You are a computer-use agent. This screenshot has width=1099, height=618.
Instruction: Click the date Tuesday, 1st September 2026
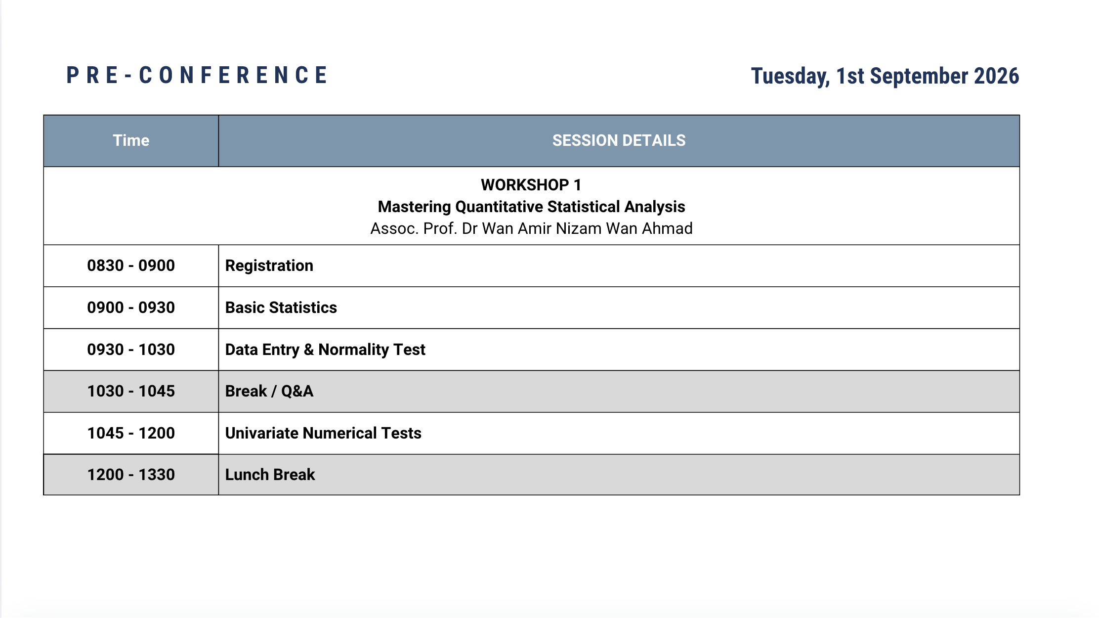coord(885,76)
